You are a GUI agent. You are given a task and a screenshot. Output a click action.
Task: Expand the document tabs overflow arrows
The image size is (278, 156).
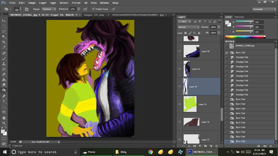pos(173,15)
